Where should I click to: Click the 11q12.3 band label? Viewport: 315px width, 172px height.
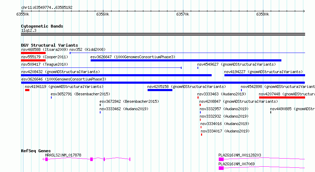29,30
